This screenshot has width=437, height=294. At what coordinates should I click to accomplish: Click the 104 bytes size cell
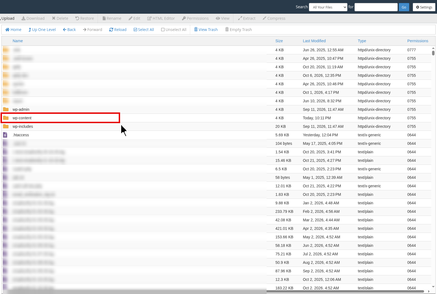(284, 143)
